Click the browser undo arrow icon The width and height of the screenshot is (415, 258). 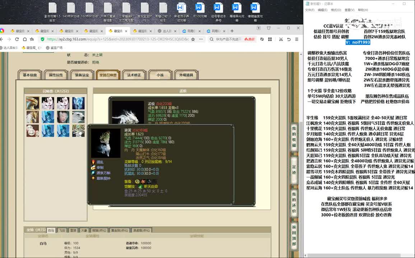point(289,39)
